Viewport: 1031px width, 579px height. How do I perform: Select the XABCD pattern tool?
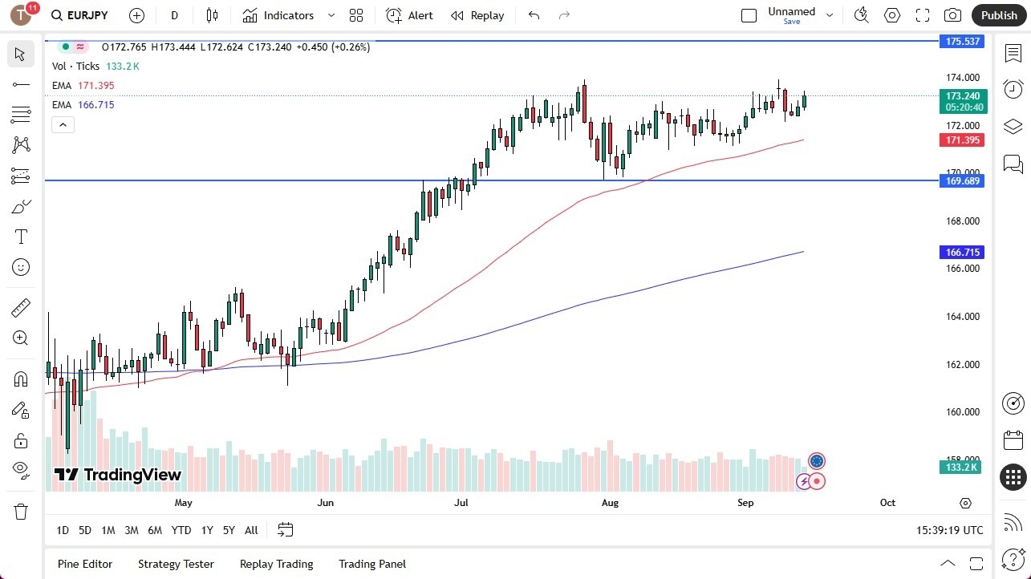[20, 144]
